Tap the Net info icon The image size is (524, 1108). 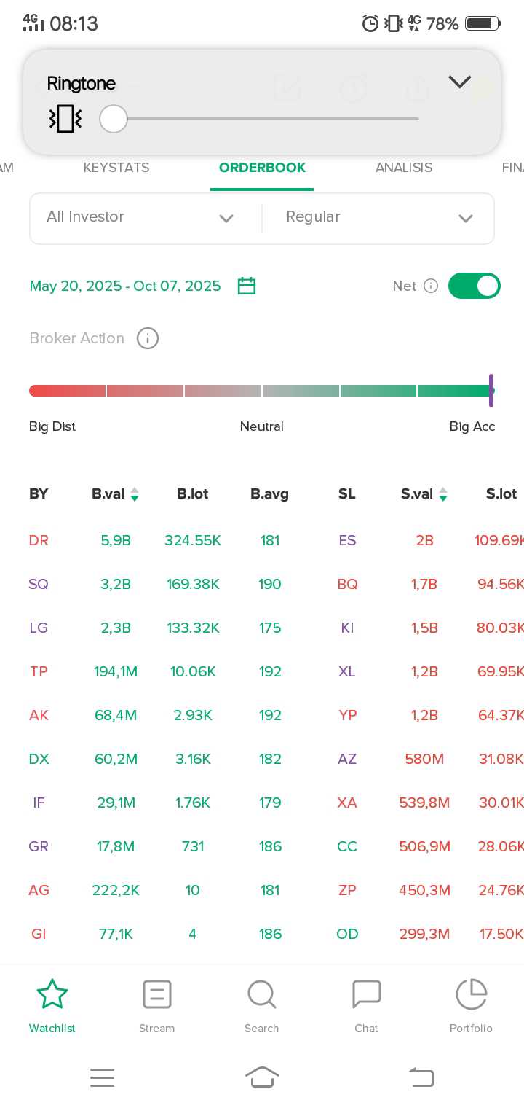(431, 286)
